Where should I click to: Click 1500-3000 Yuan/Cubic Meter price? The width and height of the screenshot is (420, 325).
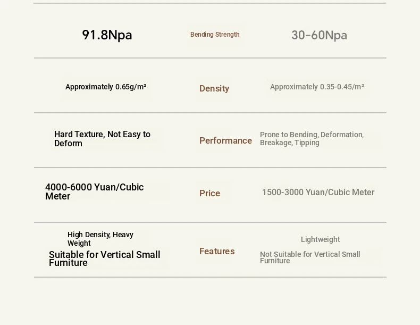click(318, 192)
